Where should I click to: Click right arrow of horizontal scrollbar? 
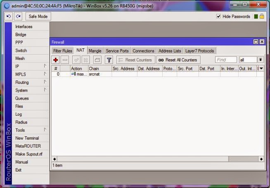[261, 159]
